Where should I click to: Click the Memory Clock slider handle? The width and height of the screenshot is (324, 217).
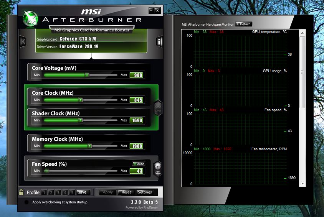click(x=90, y=146)
